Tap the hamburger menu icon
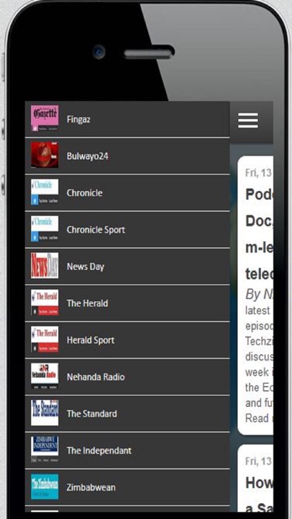The height and width of the screenshot is (519, 292). tap(248, 120)
